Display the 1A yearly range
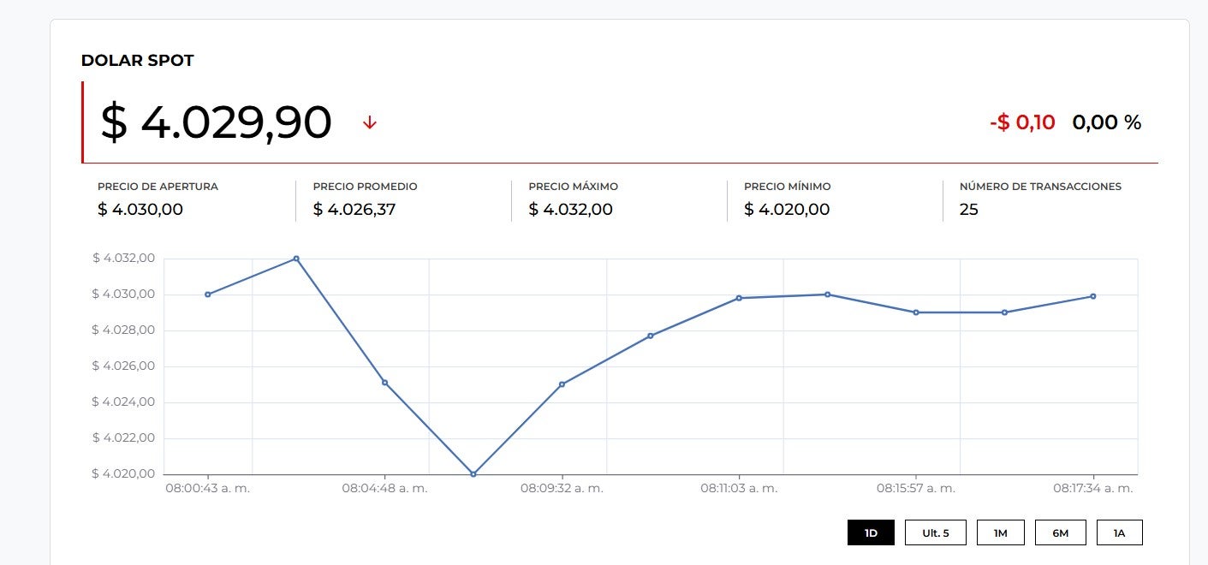The height and width of the screenshot is (565, 1208). click(x=1119, y=532)
